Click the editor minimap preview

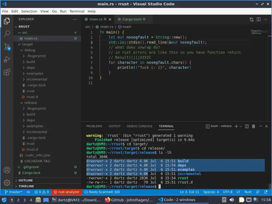point(259,32)
